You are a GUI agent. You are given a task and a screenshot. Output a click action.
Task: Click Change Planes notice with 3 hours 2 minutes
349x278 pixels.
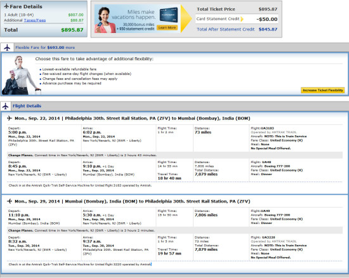174,230
